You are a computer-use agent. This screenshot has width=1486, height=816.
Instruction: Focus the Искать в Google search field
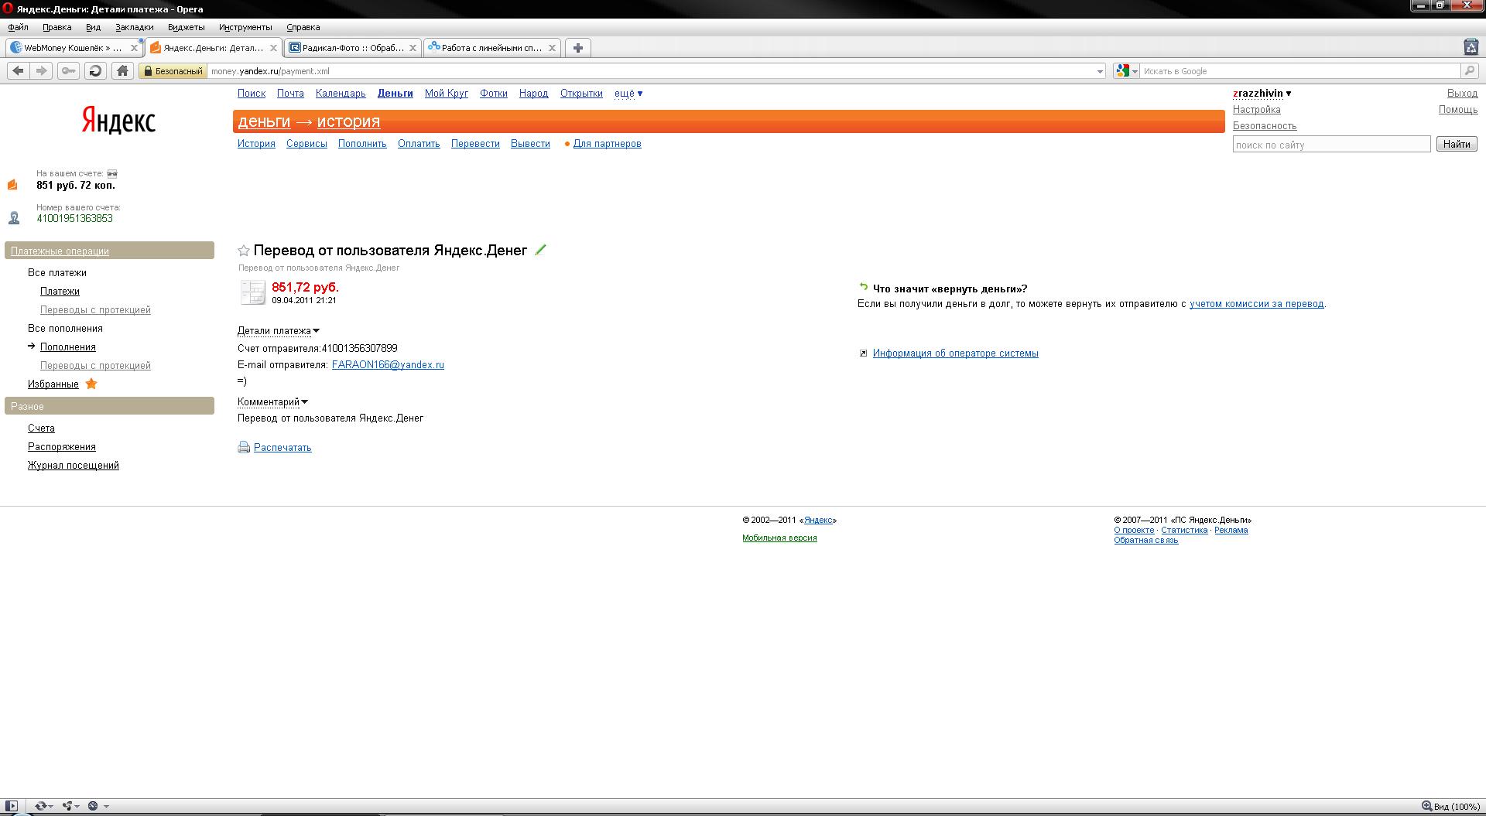pos(1300,71)
